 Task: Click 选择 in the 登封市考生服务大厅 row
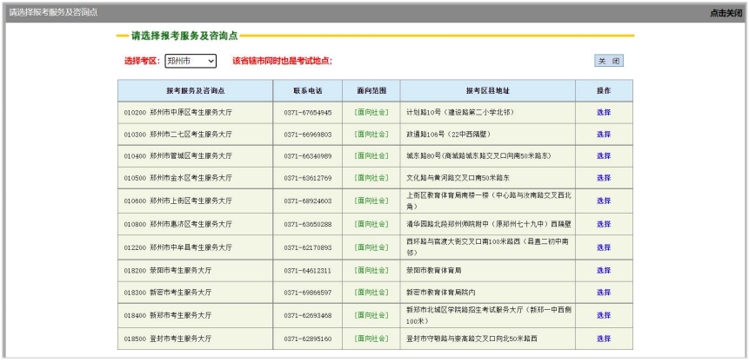603,339
